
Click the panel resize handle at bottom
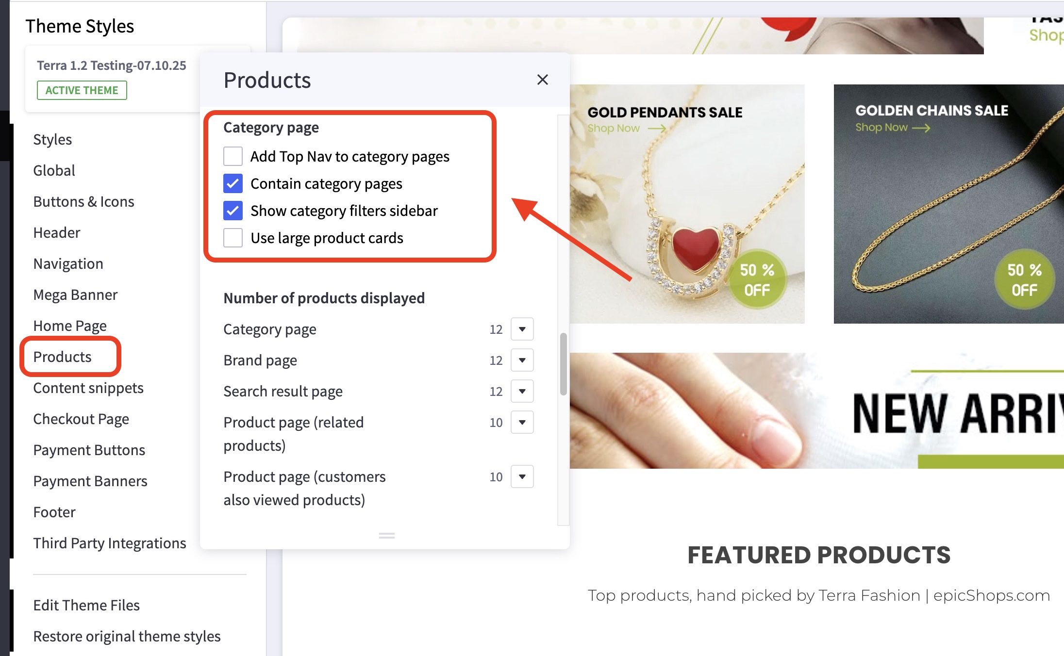pos(386,536)
